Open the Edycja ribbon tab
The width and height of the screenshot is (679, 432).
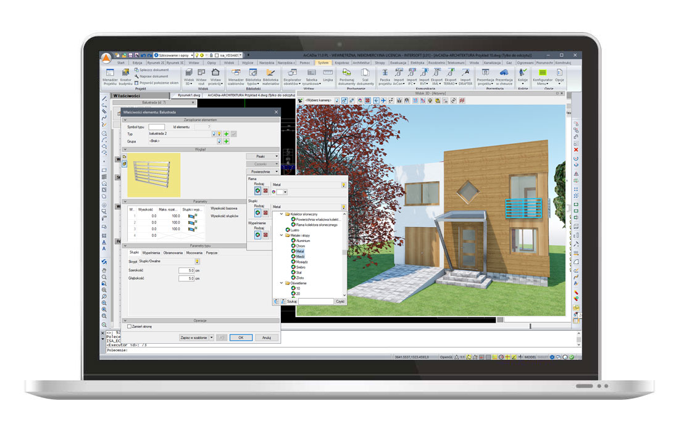pyautogui.click(x=137, y=63)
